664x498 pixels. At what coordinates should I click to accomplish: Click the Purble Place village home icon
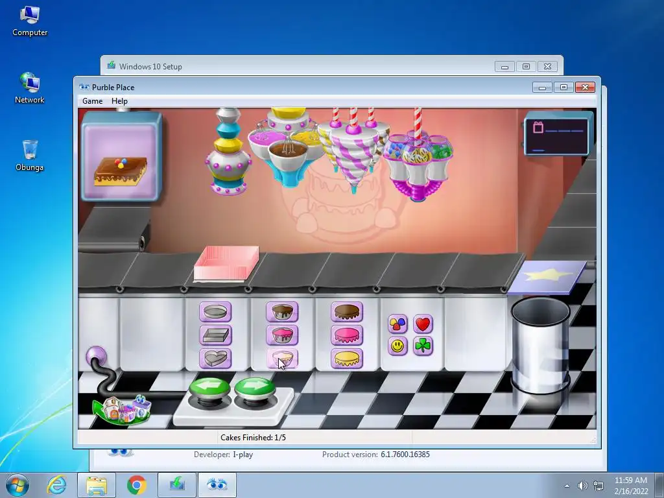pos(123,410)
